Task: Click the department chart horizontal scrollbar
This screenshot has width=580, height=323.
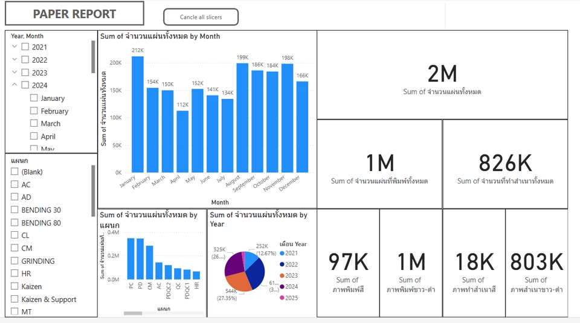Action: pos(133,313)
